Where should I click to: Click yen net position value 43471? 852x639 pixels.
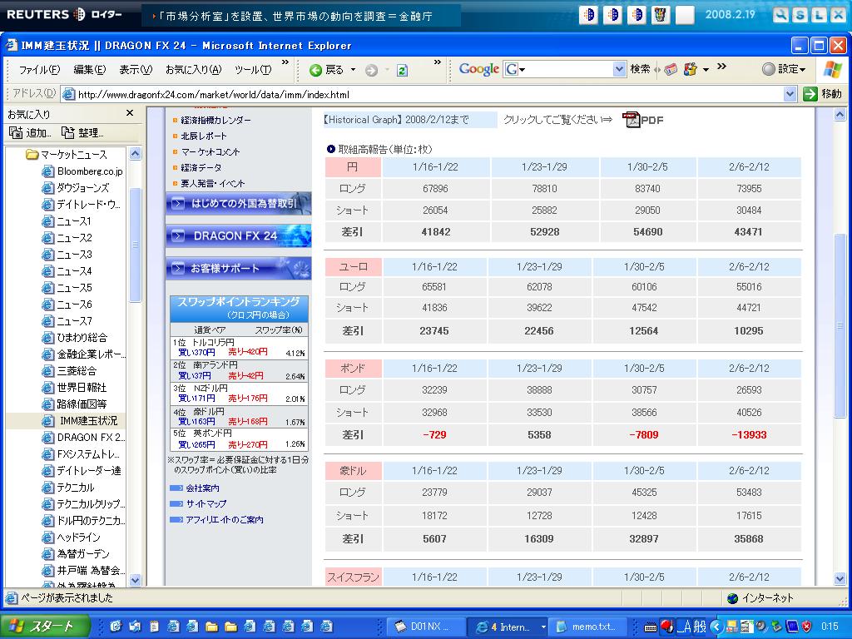click(748, 231)
